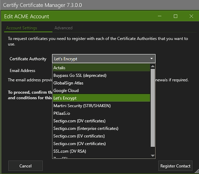Screen dimensions: 199x174
Task: Choose Actalis from the authority list
Action: click(101, 68)
